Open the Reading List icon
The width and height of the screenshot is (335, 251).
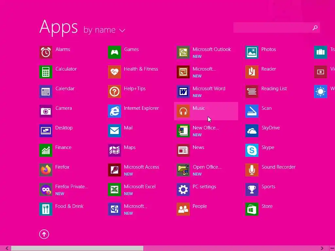click(x=252, y=92)
